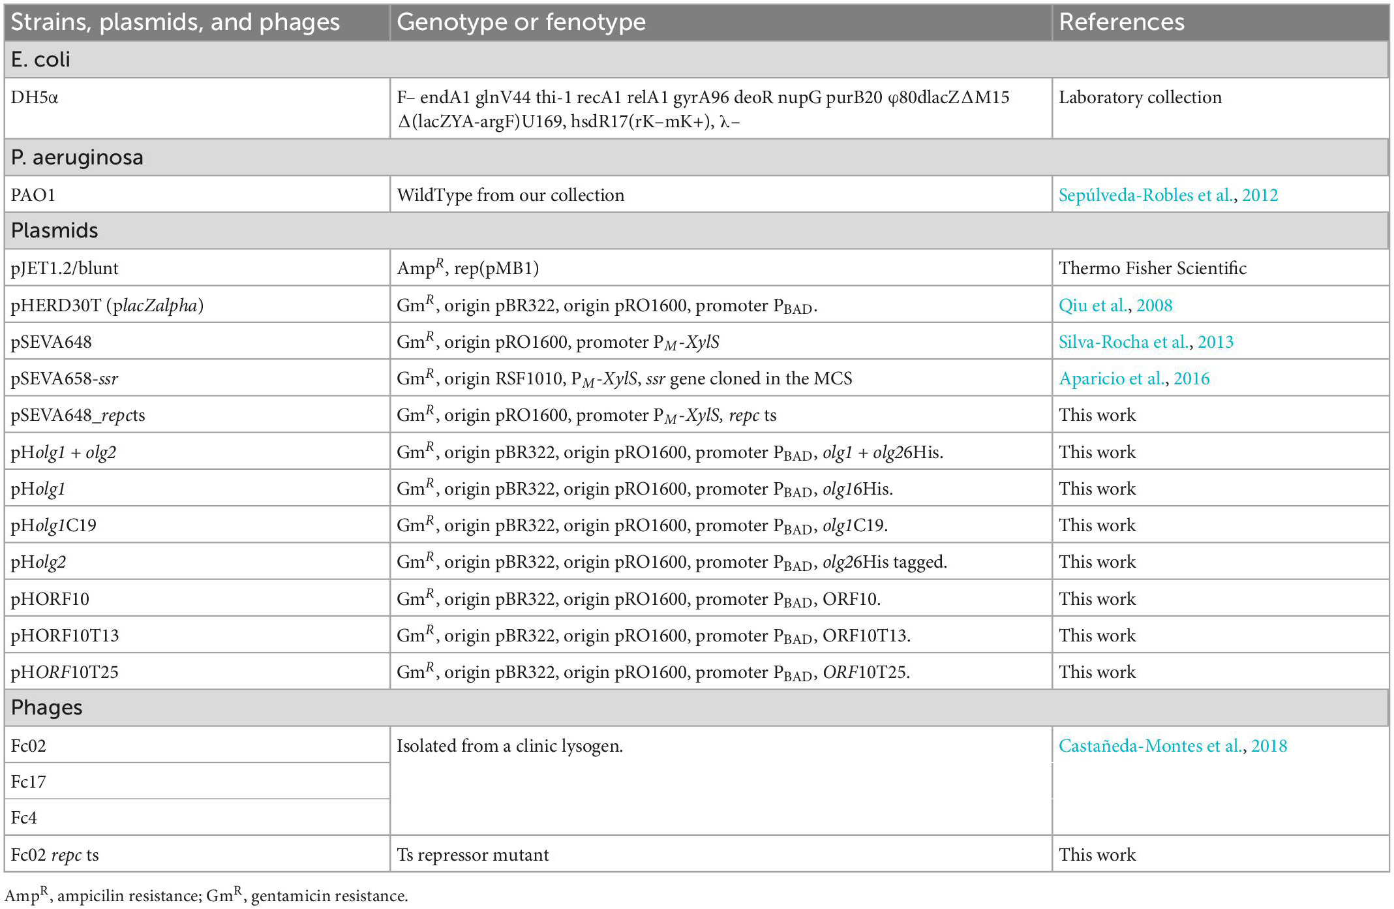The height and width of the screenshot is (909, 1394).
Task: Follow the Silva-Rocha et al., 2013 reference
Action: coord(1145,342)
